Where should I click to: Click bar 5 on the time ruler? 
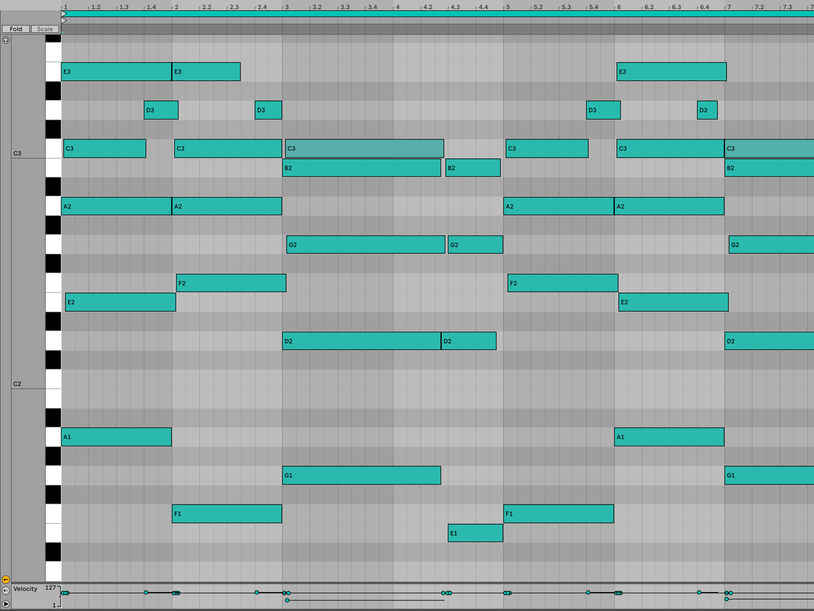click(508, 7)
